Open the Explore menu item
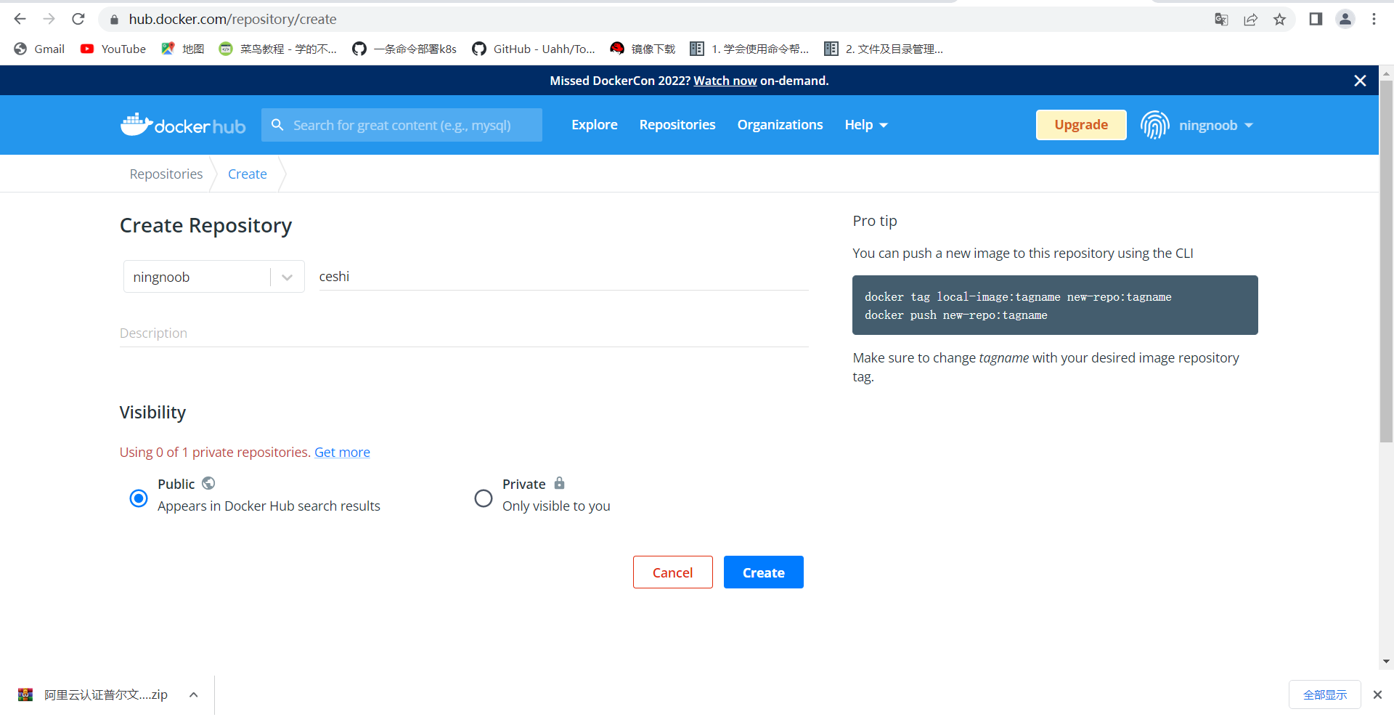 [595, 125]
